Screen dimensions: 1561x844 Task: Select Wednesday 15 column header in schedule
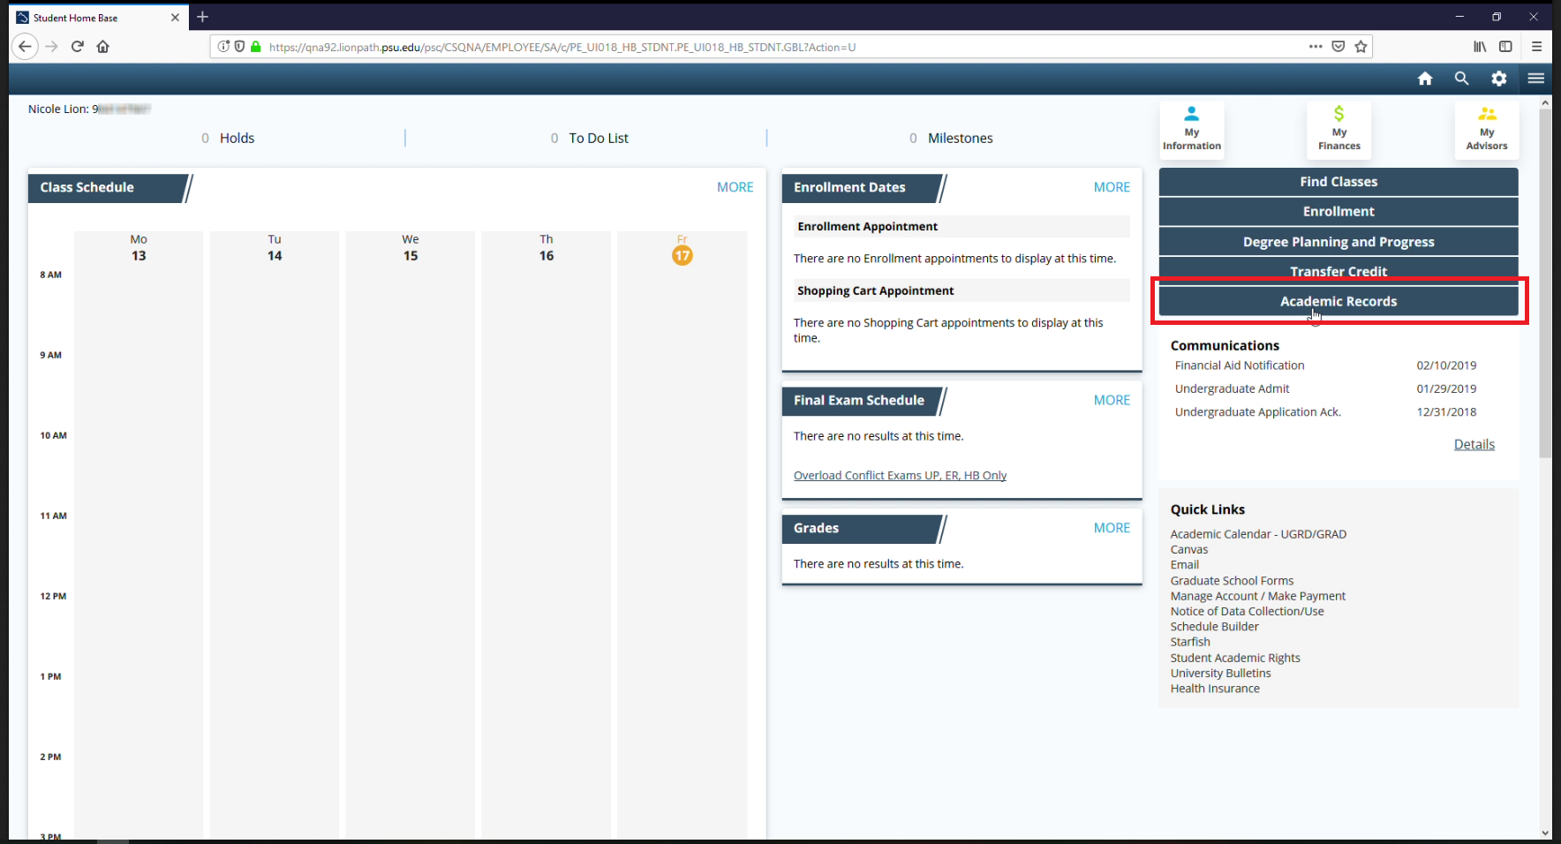click(x=411, y=248)
